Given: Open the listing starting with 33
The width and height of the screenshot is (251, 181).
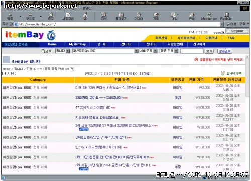Looking at the screenshot, I should coord(99,98).
